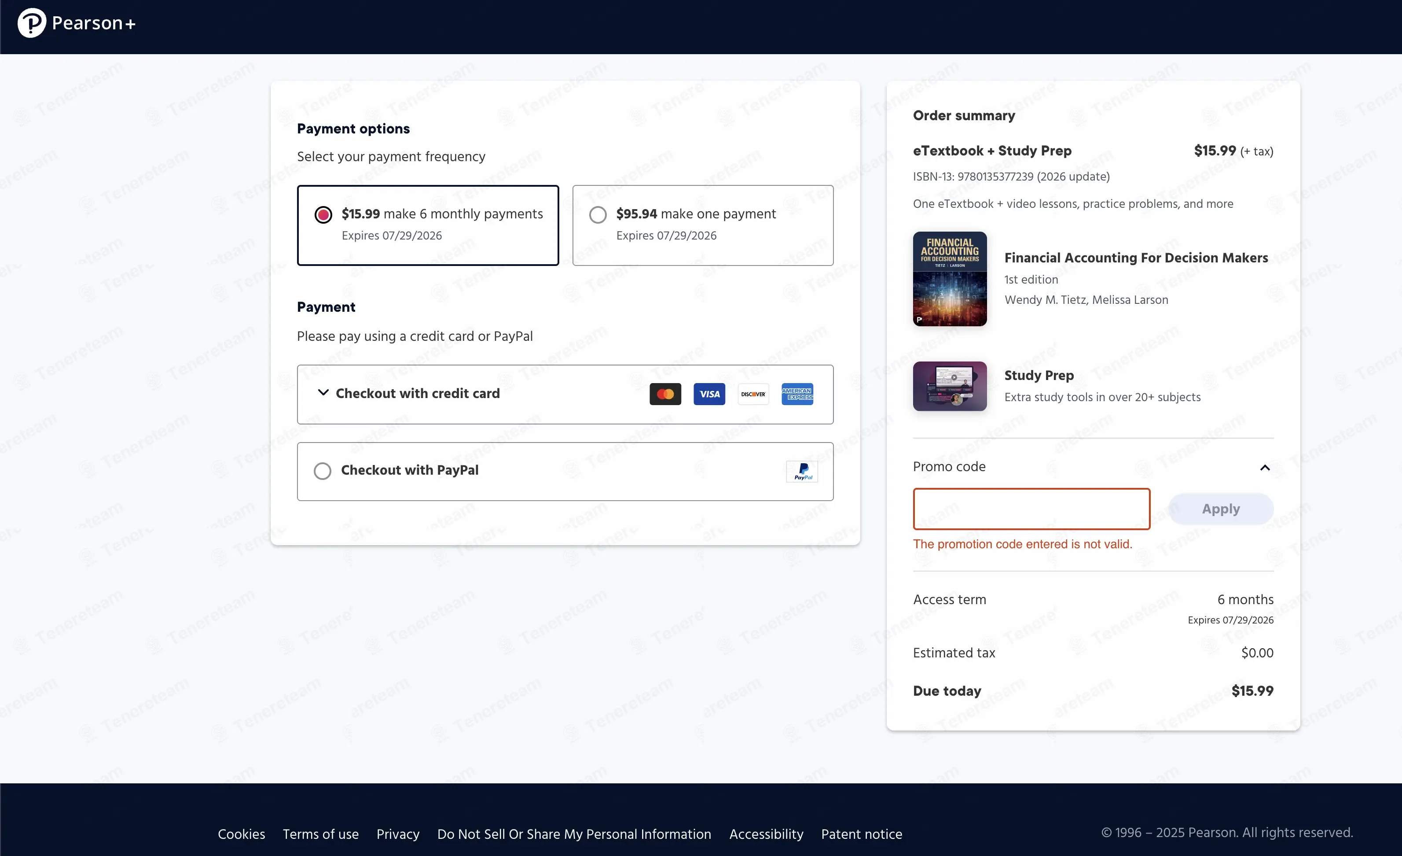Click the Study Prep thumbnail image
This screenshot has height=856, width=1402.
click(949, 386)
